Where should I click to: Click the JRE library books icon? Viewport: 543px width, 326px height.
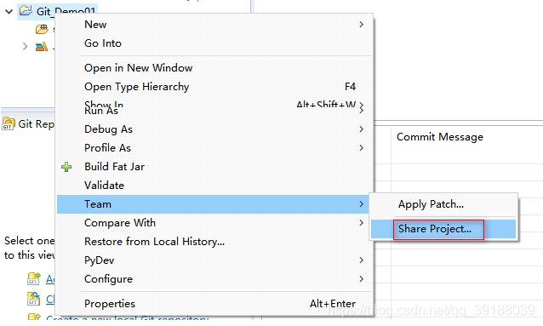[42, 47]
